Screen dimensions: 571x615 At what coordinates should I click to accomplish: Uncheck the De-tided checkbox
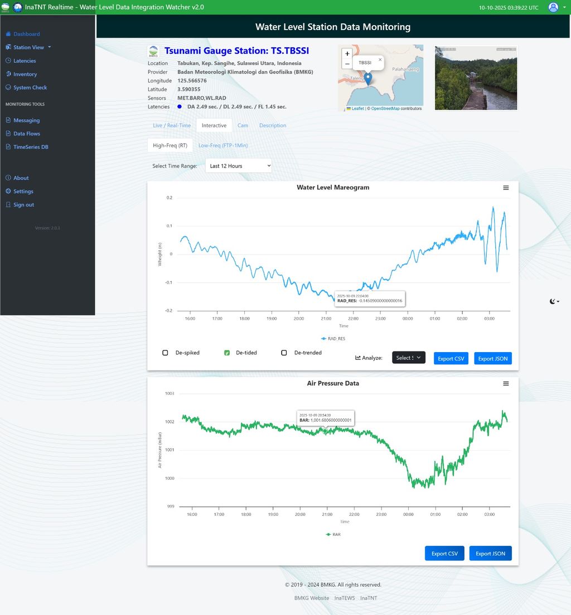pos(227,353)
